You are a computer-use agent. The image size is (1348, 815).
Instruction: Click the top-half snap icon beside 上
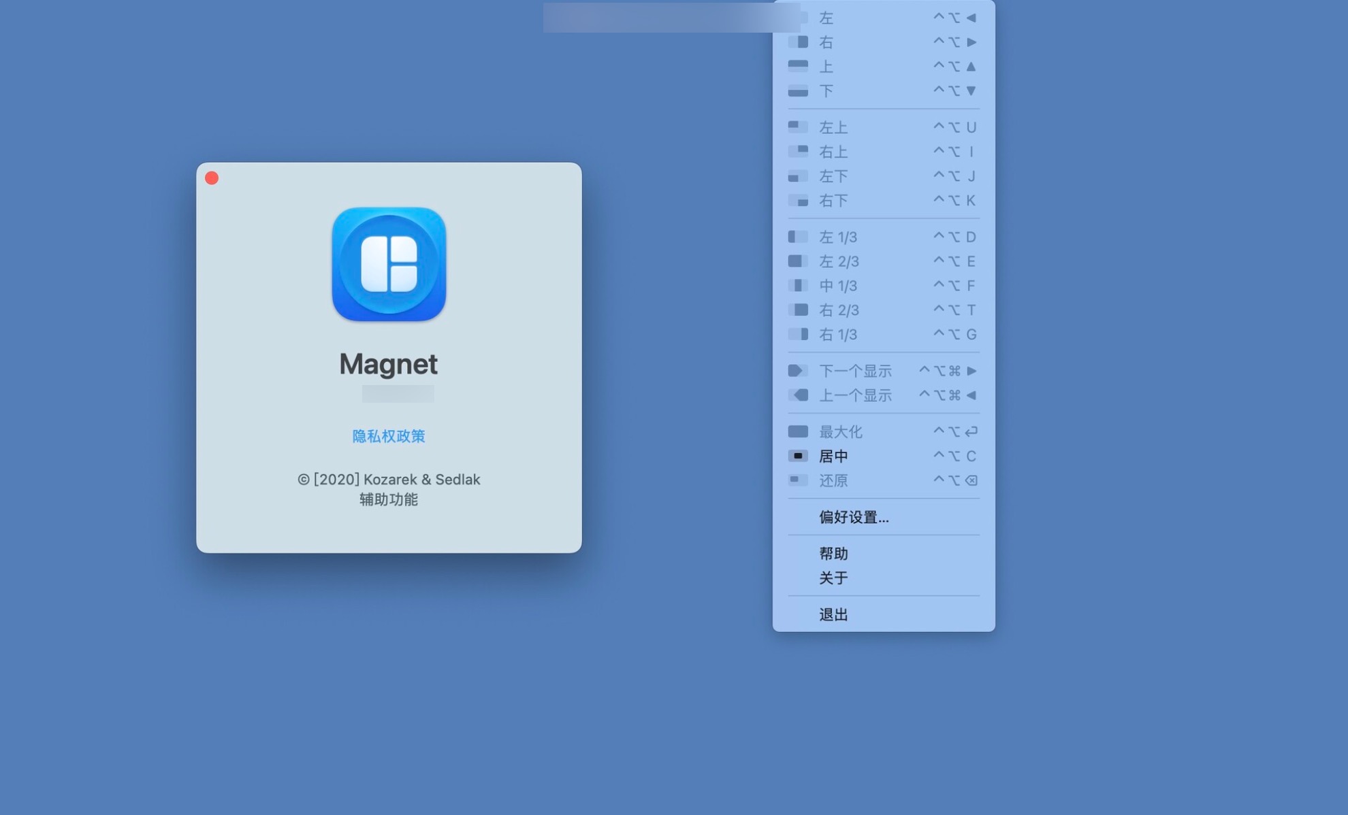pyautogui.click(x=798, y=66)
